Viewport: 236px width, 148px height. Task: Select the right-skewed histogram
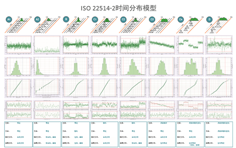tap(47, 67)
